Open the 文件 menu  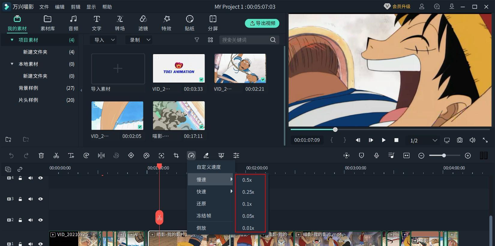pyautogui.click(x=44, y=7)
